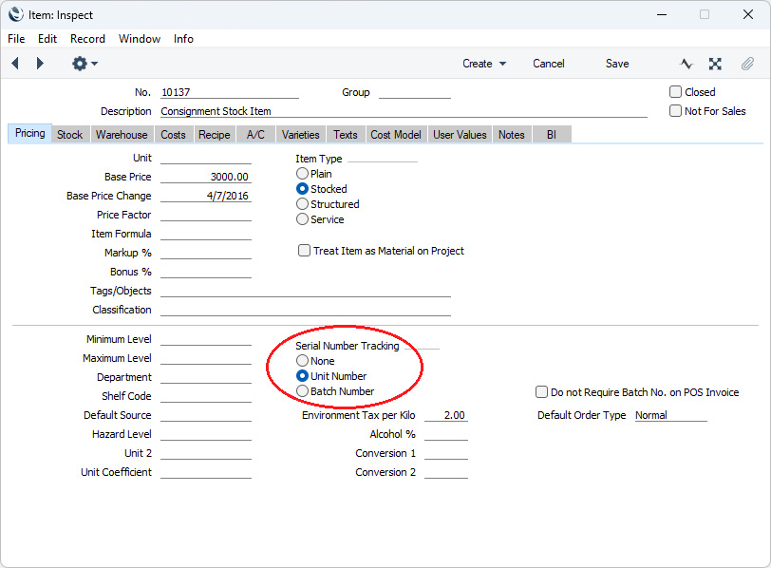Click the Alcohol % field
The width and height of the screenshot is (771, 568).
pyautogui.click(x=446, y=434)
